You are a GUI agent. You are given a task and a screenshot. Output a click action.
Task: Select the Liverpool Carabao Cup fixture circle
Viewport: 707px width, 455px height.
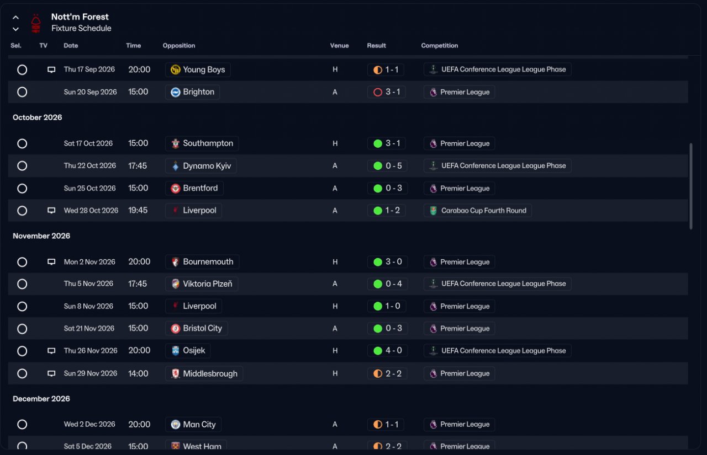click(22, 211)
